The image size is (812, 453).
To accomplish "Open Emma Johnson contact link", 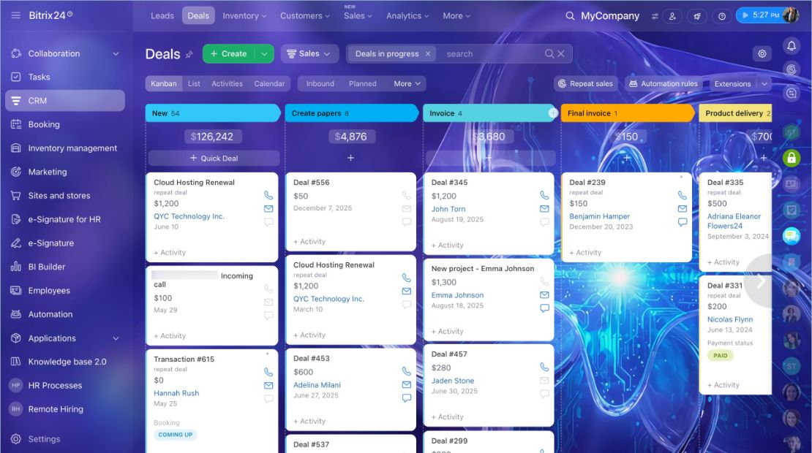I will click(x=457, y=295).
